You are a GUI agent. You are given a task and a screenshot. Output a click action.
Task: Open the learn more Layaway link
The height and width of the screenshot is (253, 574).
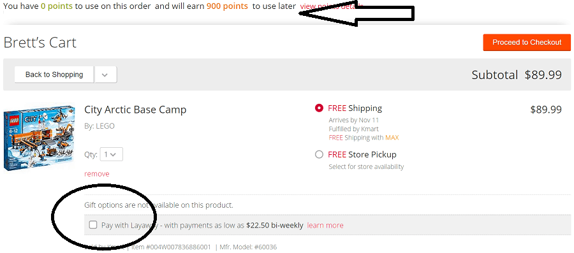coord(325,225)
